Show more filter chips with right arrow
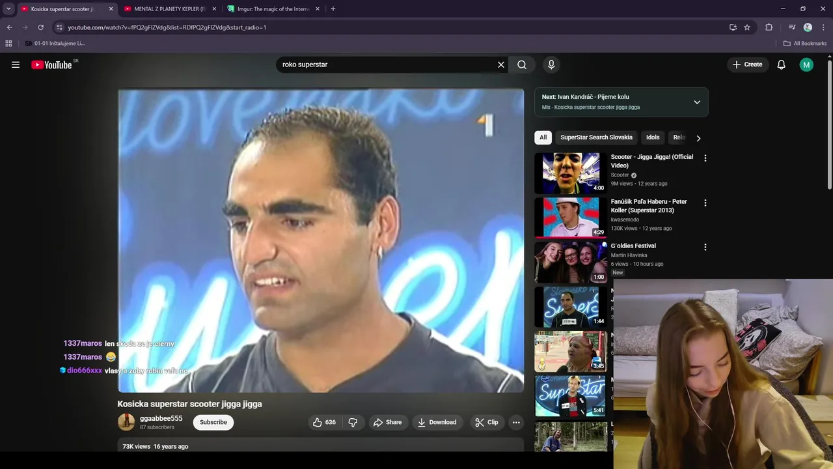 [698, 138]
